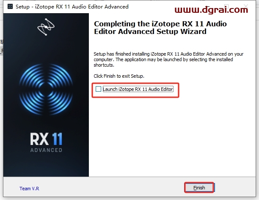Click the Setup has finished installing paragraph
Screen dimensions: 259x200
[x=168, y=59]
